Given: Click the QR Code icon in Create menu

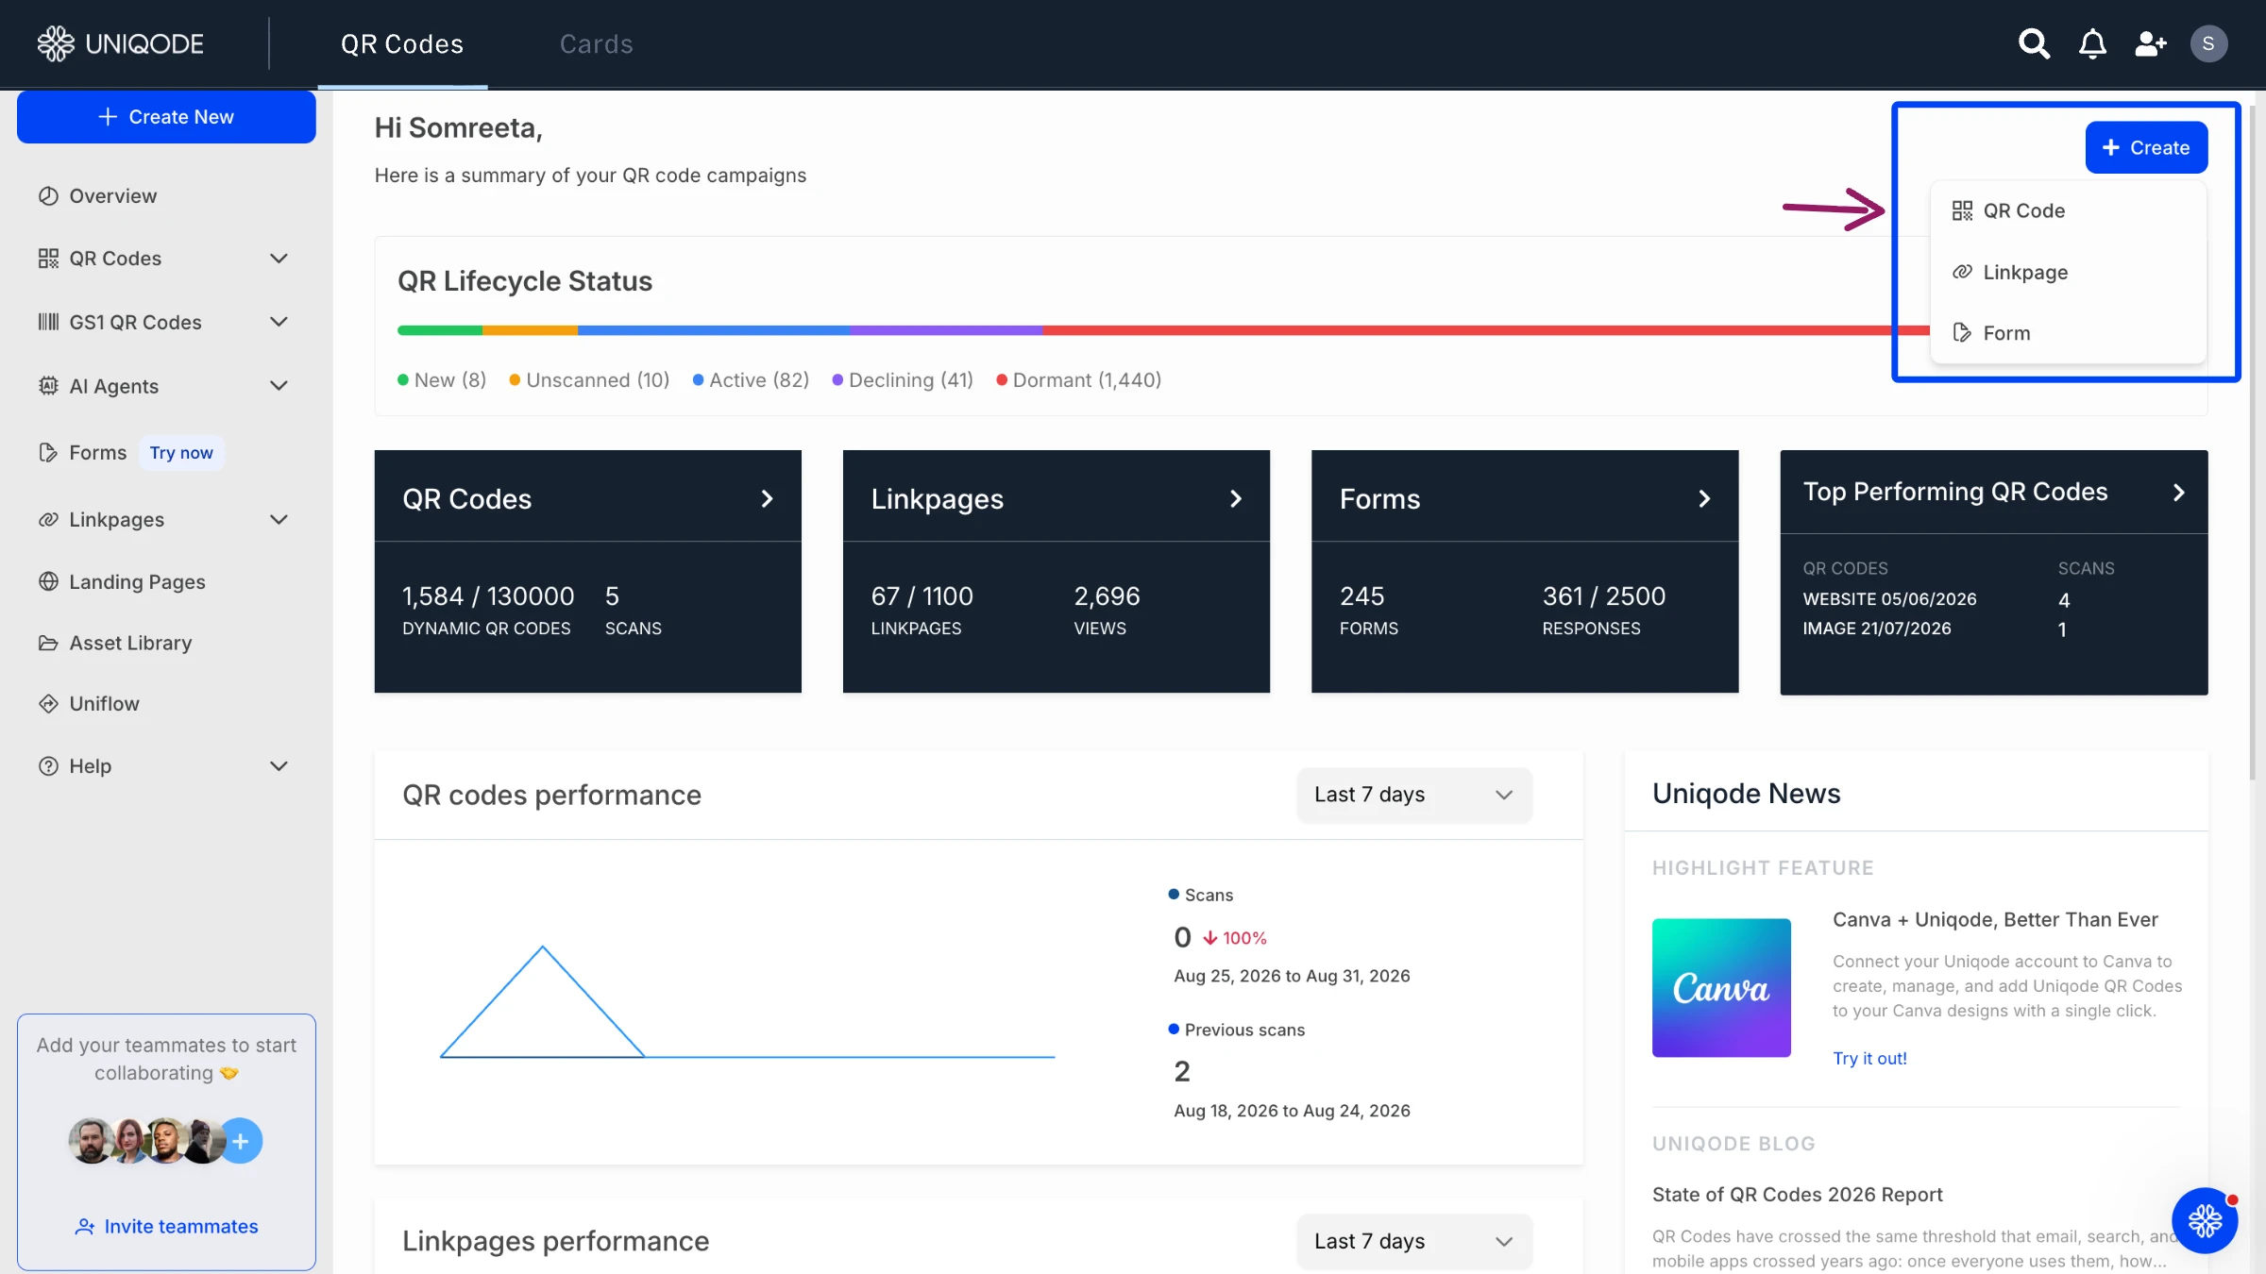Looking at the screenshot, I should [x=1962, y=210].
